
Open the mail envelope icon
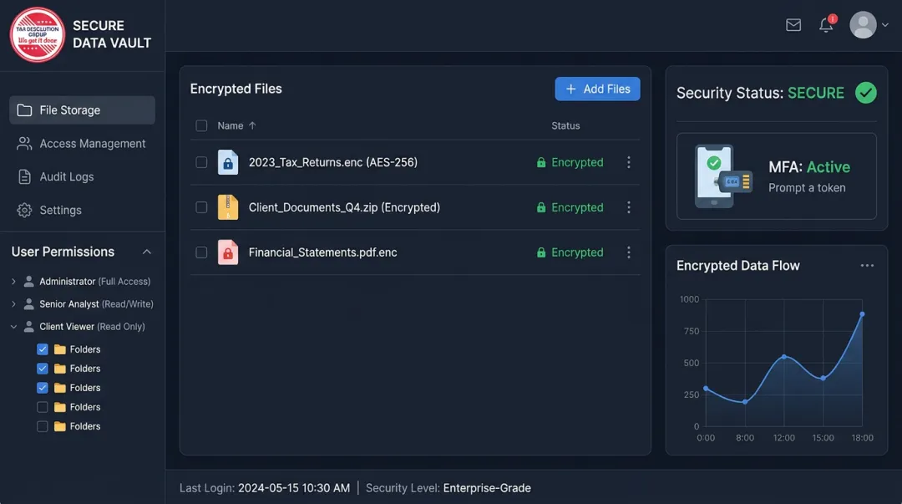793,25
